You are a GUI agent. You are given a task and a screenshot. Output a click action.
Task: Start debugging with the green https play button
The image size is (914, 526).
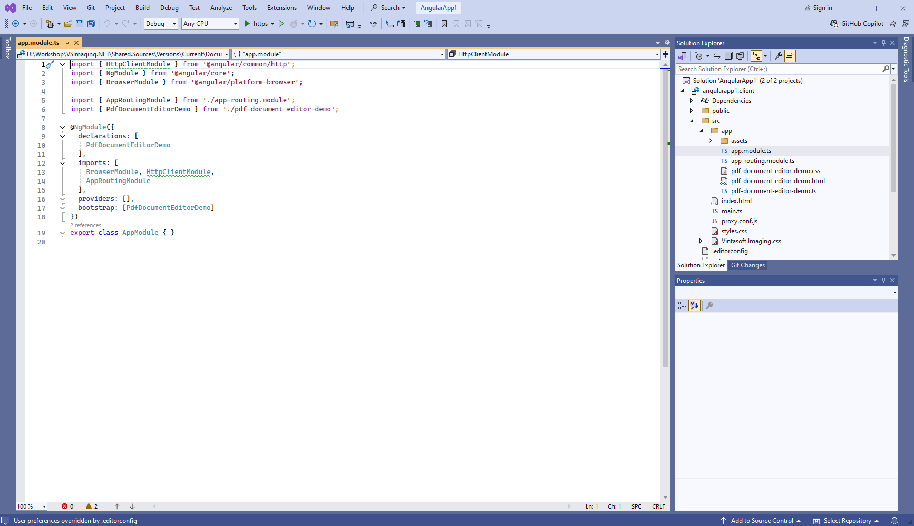pyautogui.click(x=247, y=24)
